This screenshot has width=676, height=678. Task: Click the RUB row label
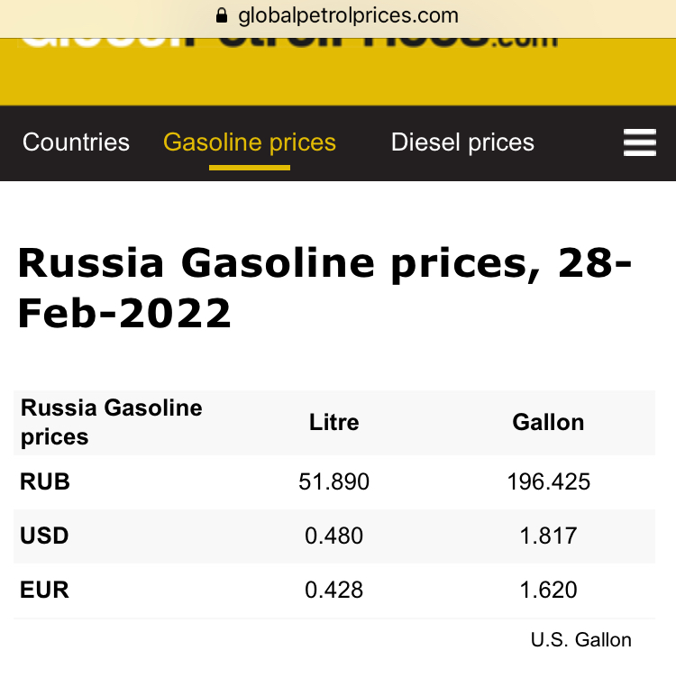[45, 481]
